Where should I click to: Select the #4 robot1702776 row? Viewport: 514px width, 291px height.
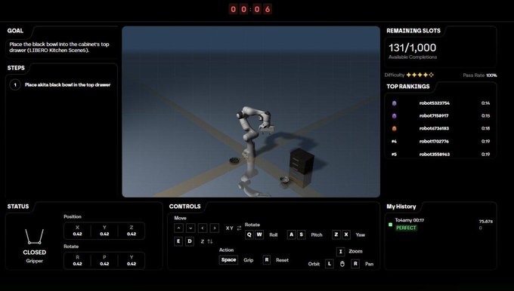point(441,141)
